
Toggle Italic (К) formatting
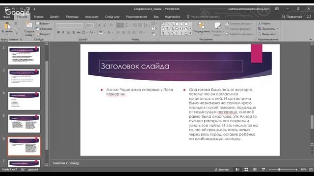(63, 32)
